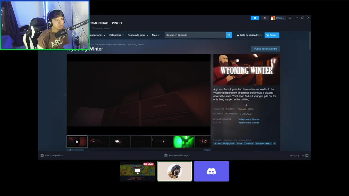Click the Casuales tag
Image resolution: width=349 pixels, height=196 pixels.
pos(249,143)
